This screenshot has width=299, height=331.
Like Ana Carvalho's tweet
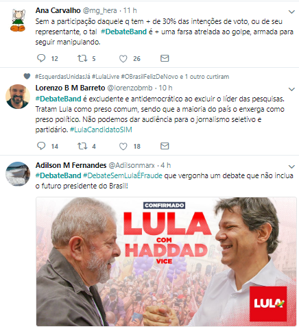tap(123, 59)
